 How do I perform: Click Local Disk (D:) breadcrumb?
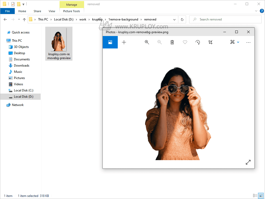[x=64, y=19]
